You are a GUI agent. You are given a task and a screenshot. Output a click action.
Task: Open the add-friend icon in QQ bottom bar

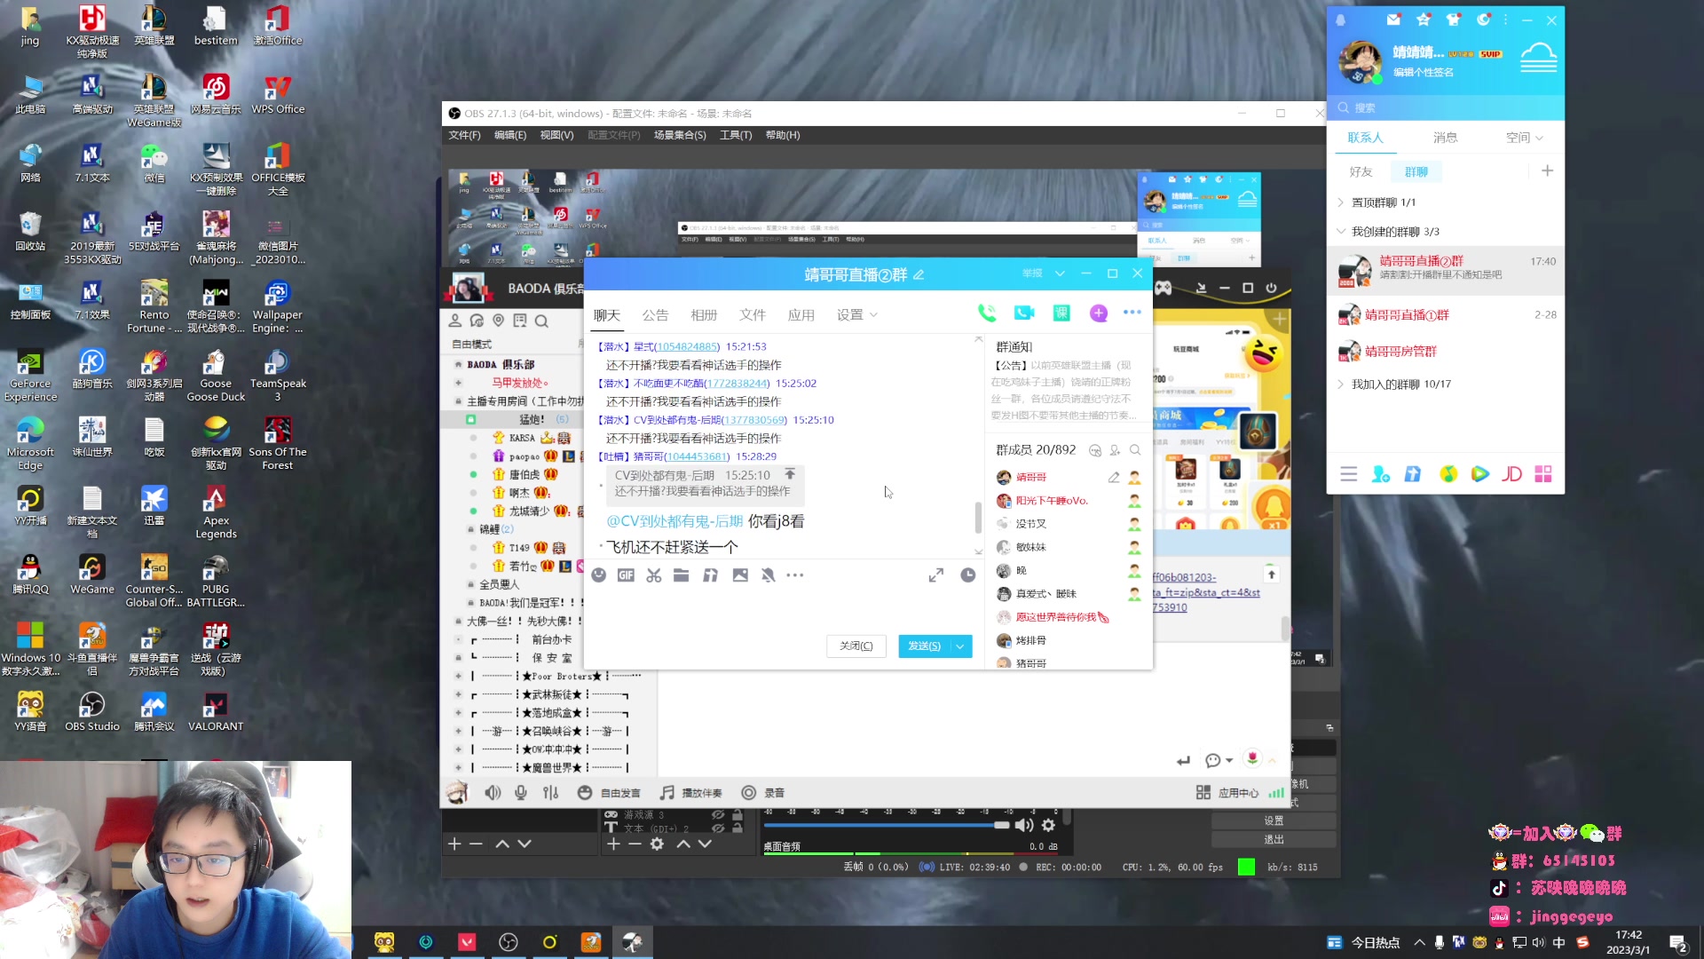pyautogui.click(x=1381, y=474)
